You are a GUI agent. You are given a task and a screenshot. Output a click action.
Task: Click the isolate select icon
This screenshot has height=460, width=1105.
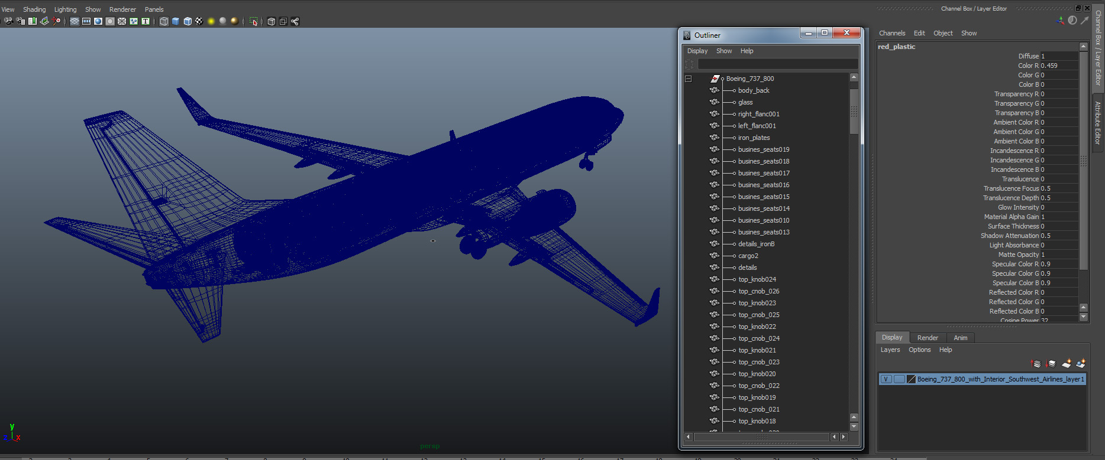(253, 21)
